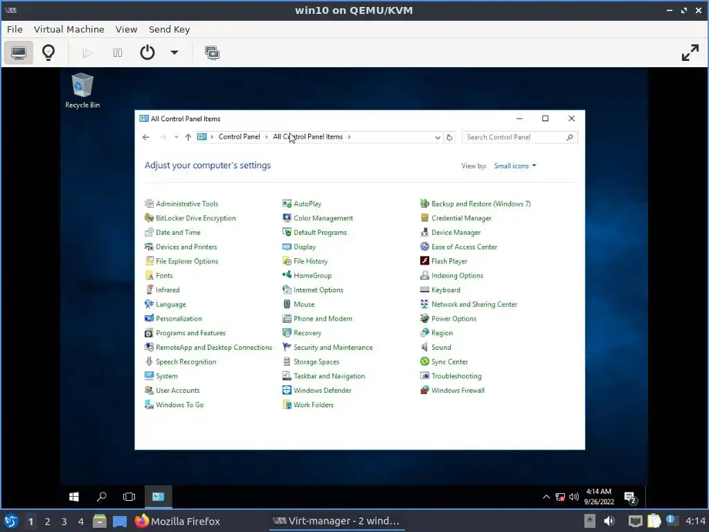Viewport: 709px width, 532px height.
Task: Open Color Management icon
Action: [287, 218]
